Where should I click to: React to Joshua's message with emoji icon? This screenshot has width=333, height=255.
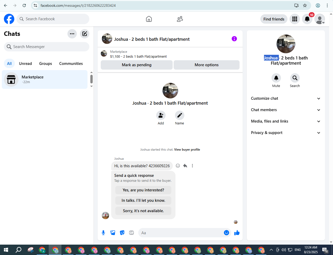178,166
